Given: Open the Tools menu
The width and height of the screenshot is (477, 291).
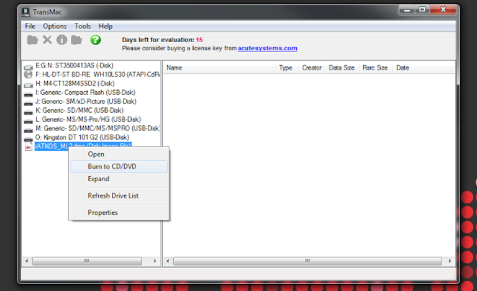Looking at the screenshot, I should pos(83,26).
